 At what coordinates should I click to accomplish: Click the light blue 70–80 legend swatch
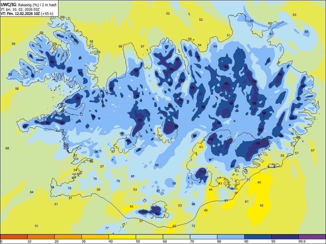tap(204, 237)
